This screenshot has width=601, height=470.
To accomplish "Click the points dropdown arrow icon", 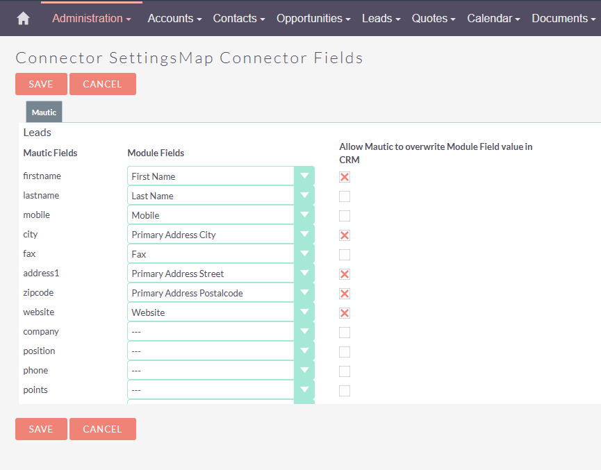I will [x=304, y=390].
